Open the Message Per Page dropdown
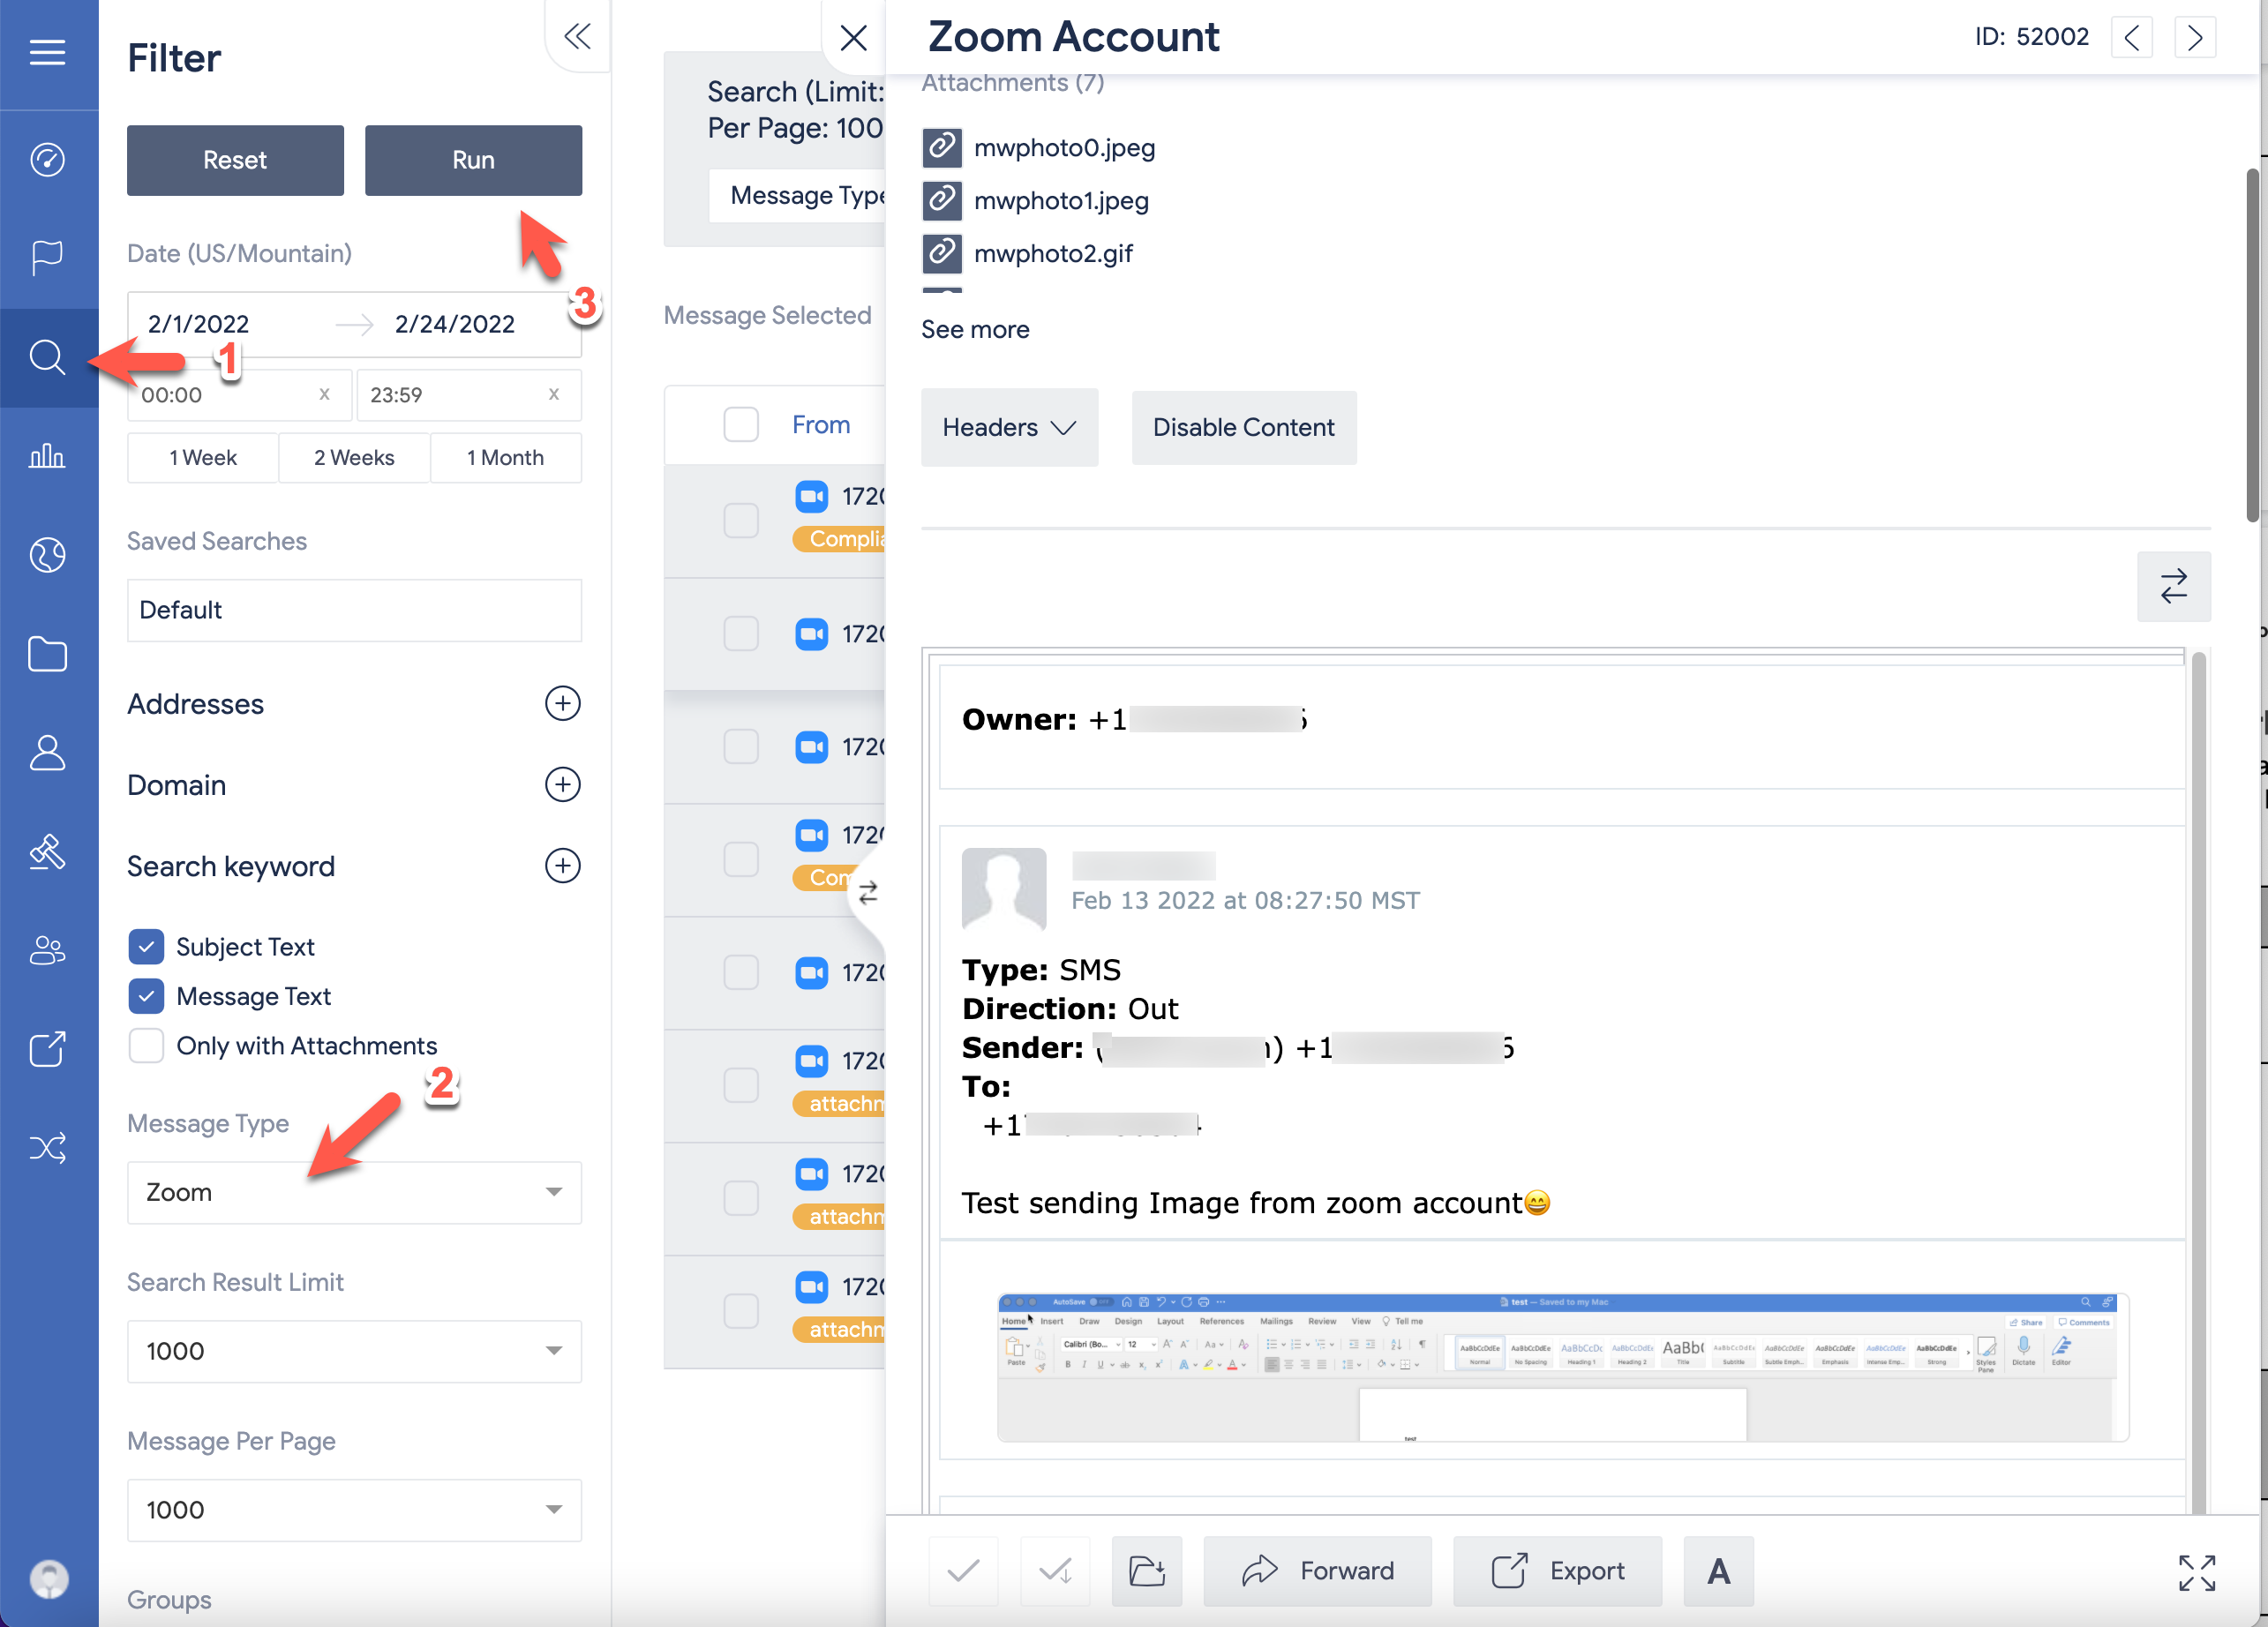This screenshot has height=1627, width=2268. pos(354,1509)
